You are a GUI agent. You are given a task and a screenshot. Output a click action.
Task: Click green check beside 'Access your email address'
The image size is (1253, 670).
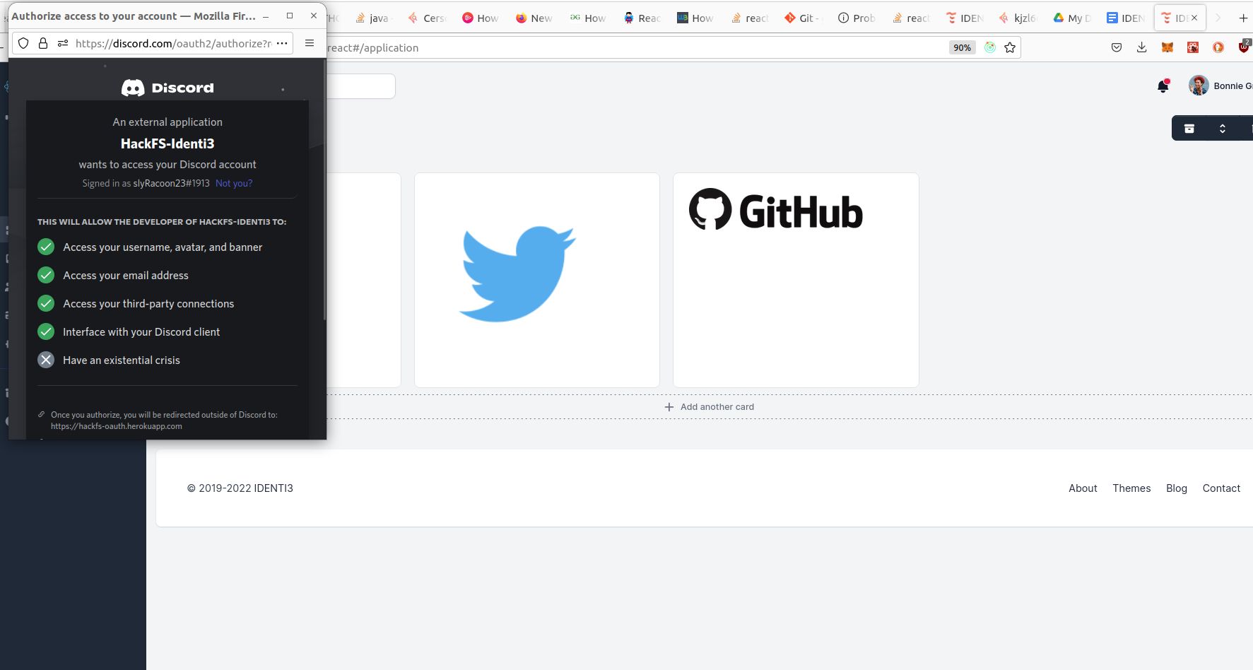click(x=46, y=275)
